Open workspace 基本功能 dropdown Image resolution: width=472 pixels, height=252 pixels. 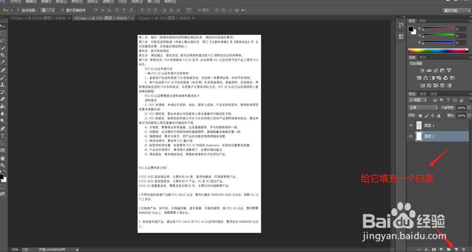click(x=456, y=10)
